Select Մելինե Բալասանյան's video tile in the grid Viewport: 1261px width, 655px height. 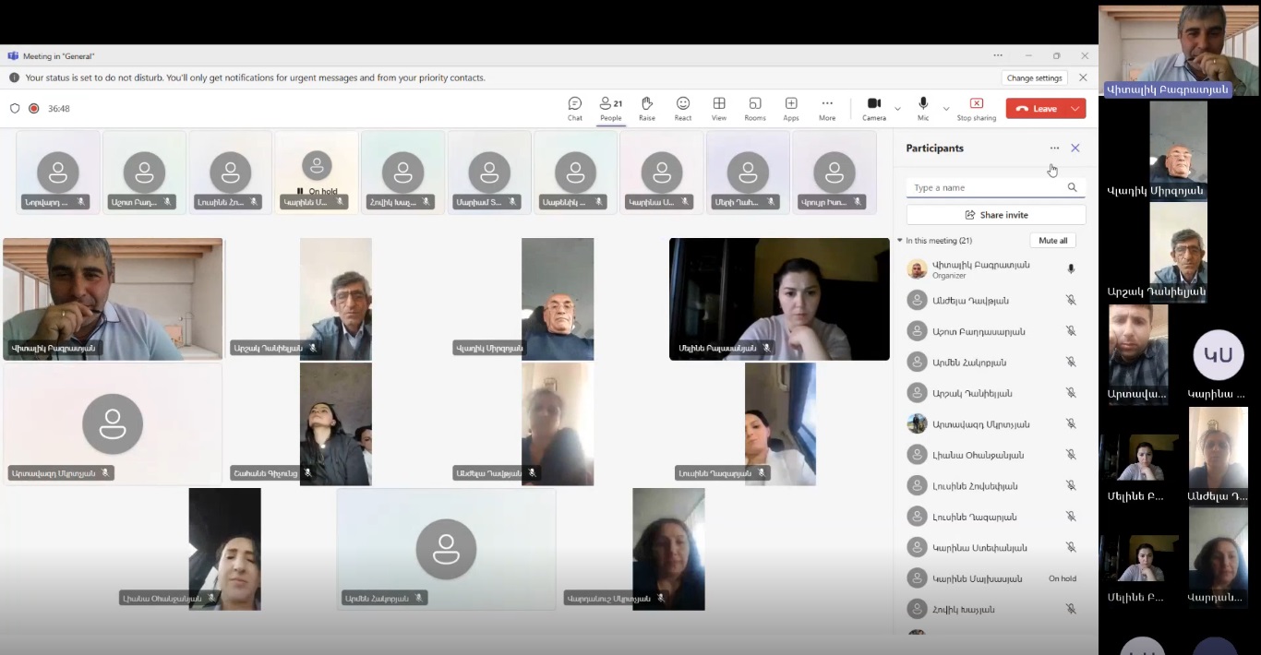(779, 299)
